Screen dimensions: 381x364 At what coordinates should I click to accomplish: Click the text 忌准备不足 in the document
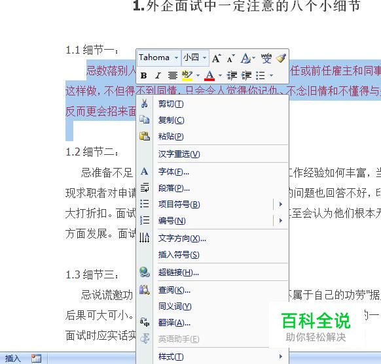pos(107,173)
